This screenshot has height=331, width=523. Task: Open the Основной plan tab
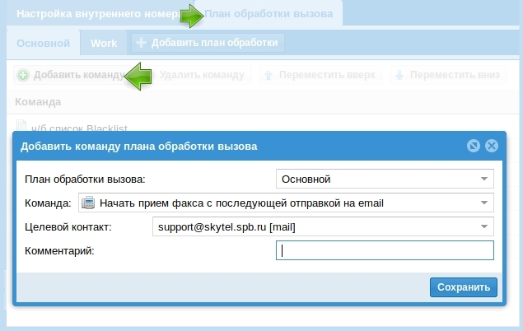43,43
